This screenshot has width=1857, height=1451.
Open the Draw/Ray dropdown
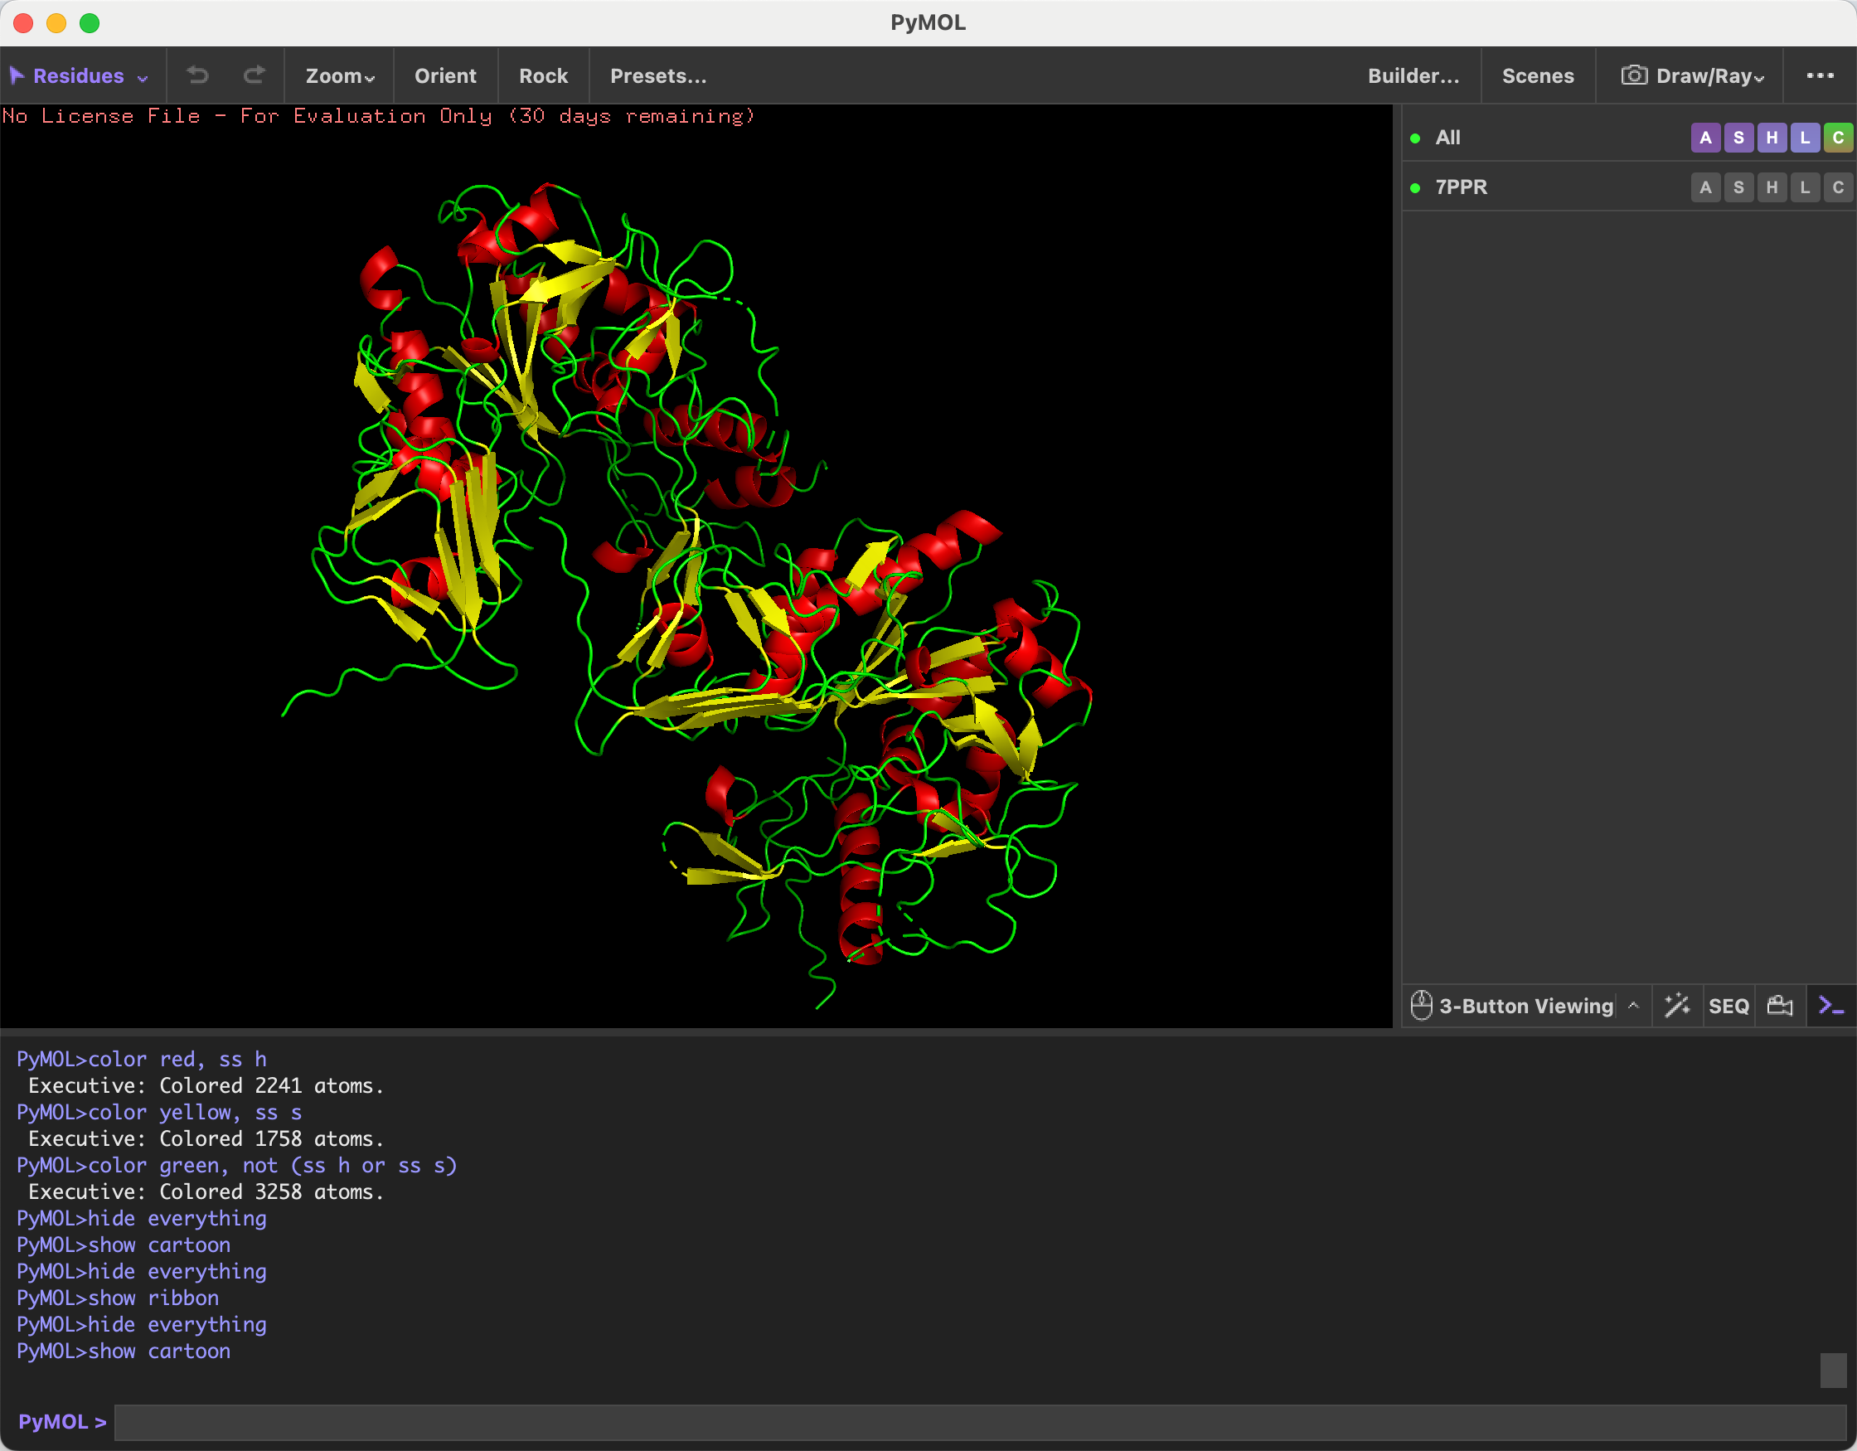coord(1694,75)
